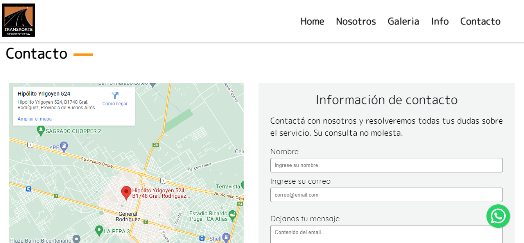524x243 pixels.
Task: Click the Plaza Barrio Bicentenario marker
Action: pos(77,239)
